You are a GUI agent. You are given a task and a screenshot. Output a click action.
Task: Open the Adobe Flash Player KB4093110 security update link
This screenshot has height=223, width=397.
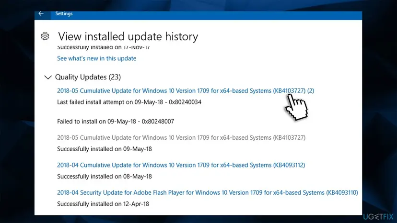[x=207, y=193]
